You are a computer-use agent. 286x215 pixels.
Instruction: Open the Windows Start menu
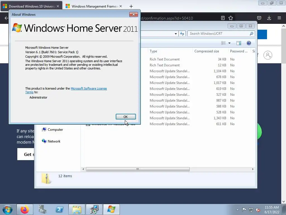coord(8,209)
